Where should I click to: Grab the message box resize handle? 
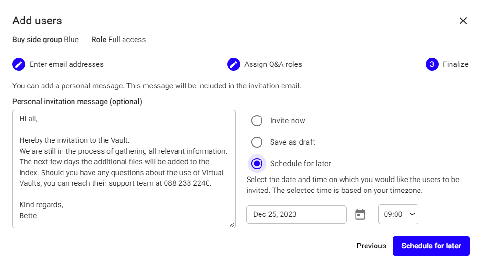point(232,225)
